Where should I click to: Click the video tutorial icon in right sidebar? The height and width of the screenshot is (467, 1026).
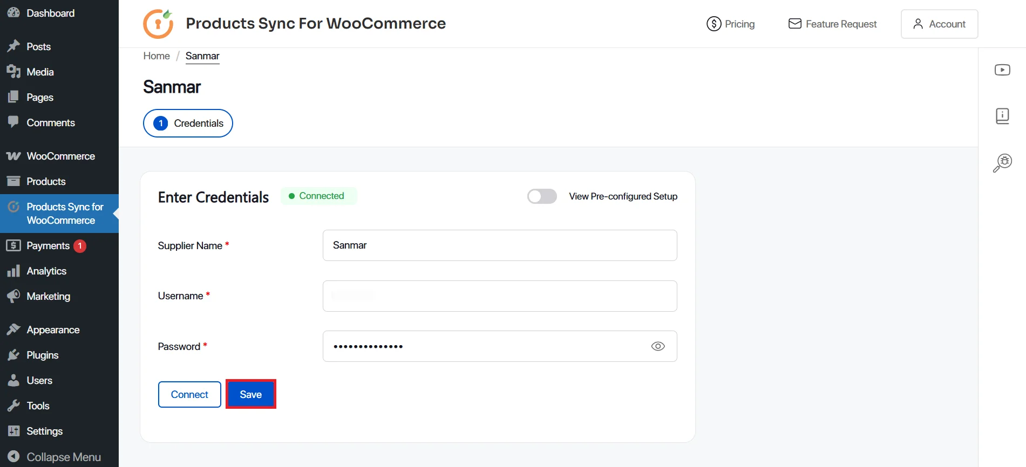[1002, 70]
